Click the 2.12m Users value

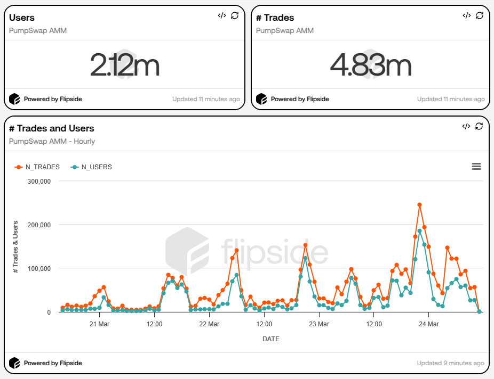[x=124, y=65]
